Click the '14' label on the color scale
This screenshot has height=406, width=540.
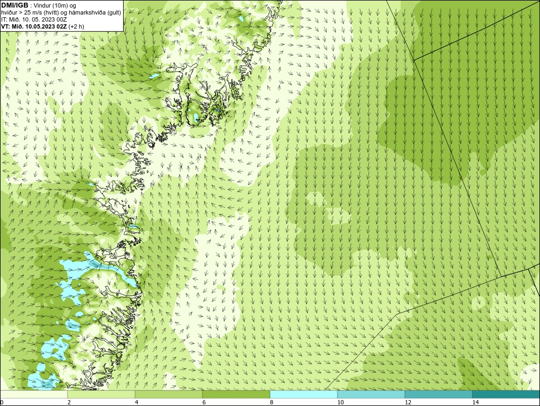pyautogui.click(x=475, y=403)
